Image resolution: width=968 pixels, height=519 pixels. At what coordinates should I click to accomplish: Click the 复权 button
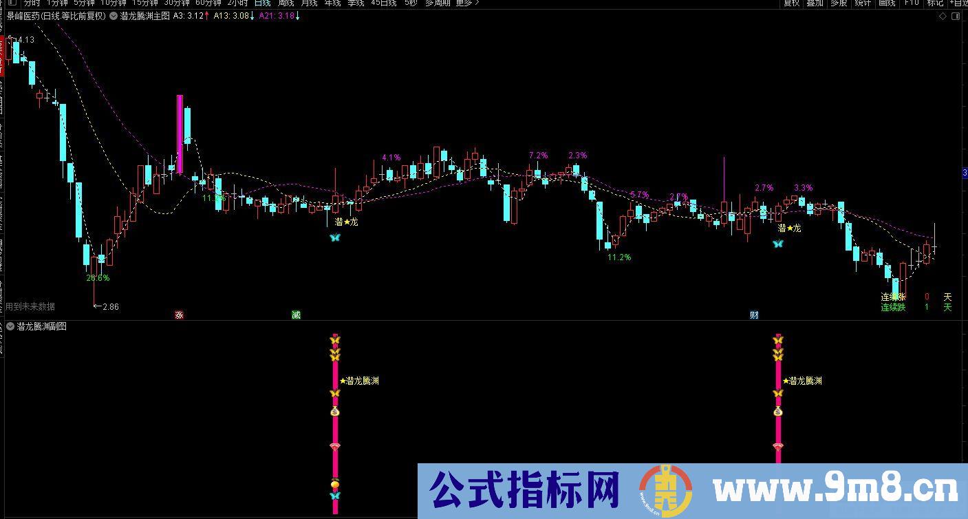click(x=792, y=3)
